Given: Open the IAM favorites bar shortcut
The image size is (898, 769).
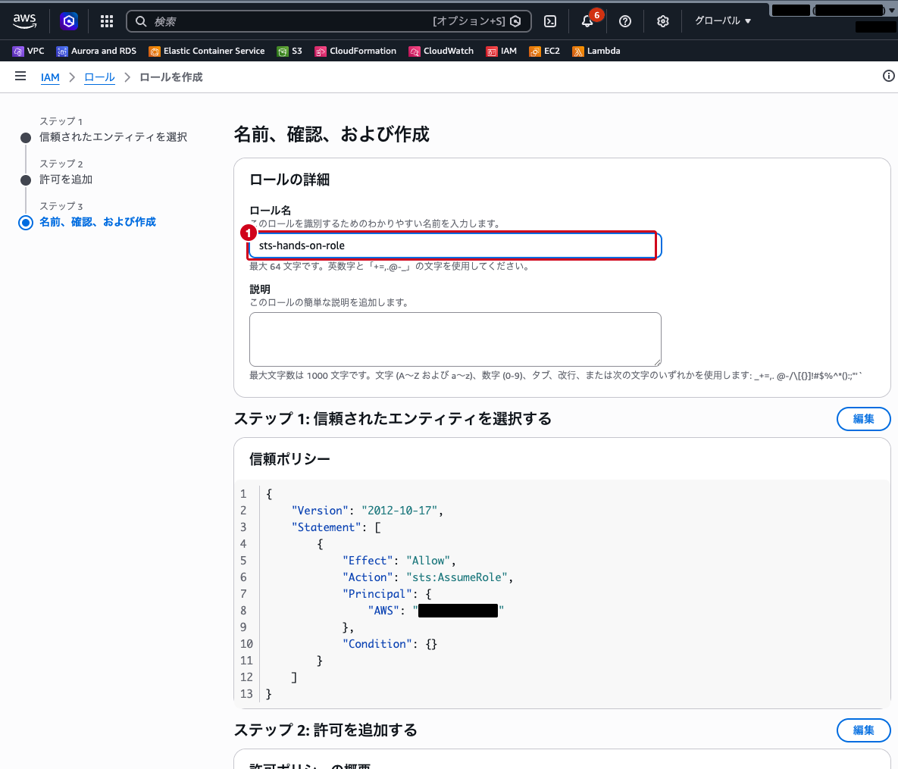Looking at the screenshot, I should click(x=501, y=51).
